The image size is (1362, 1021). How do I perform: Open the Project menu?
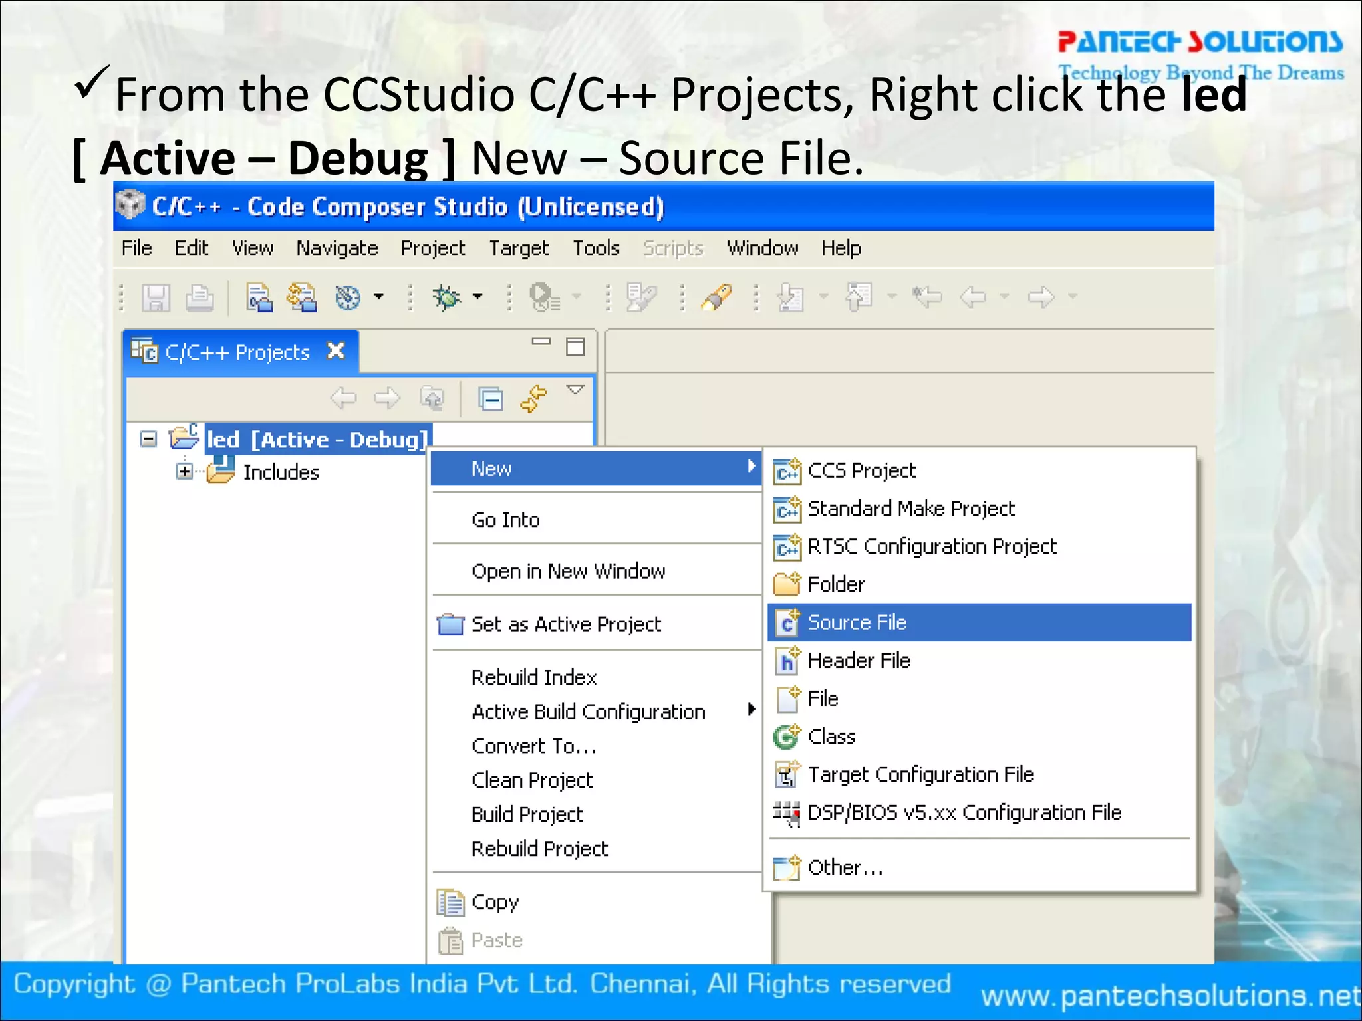(433, 248)
